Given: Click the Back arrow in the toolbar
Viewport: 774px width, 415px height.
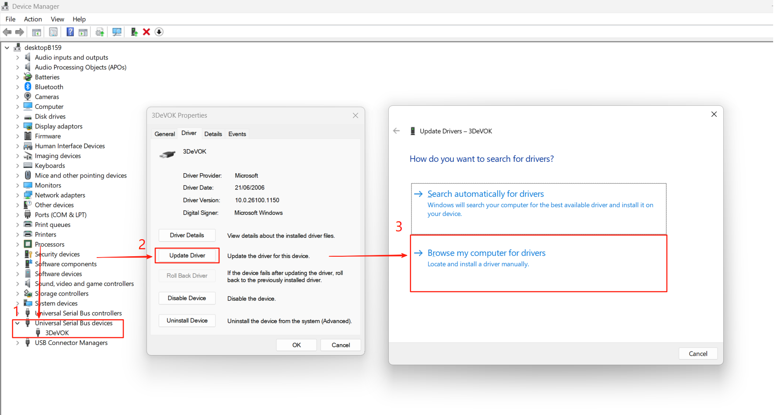Looking at the screenshot, I should point(7,32).
